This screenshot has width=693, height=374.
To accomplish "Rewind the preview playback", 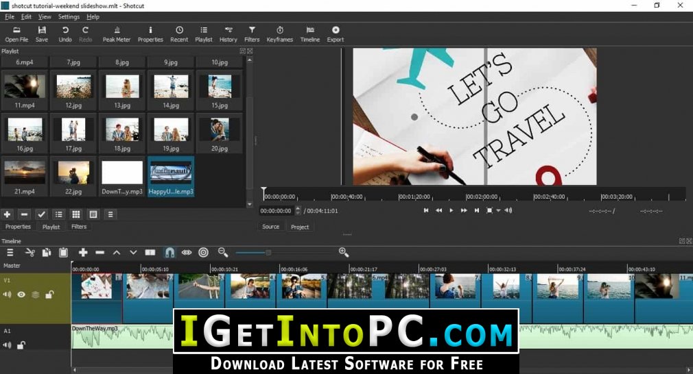I will tap(438, 211).
